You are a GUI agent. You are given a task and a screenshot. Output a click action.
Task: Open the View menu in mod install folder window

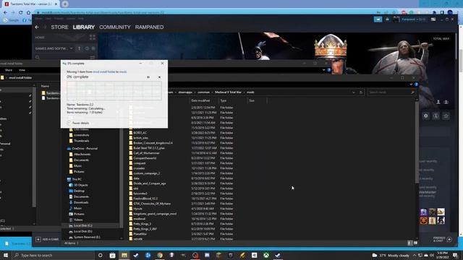pyautogui.click(x=22, y=70)
